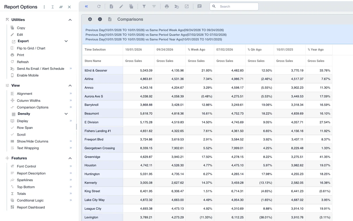The height and width of the screenshot is (221, 353).
Task: Open Report Dashboard
Action: point(31,207)
